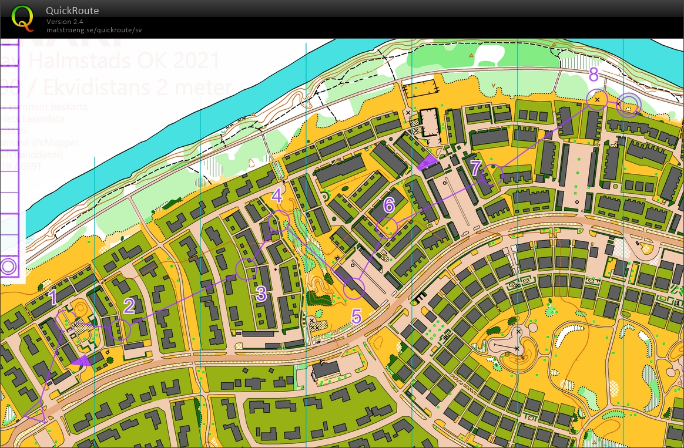Click the QuickRoute Q logo
The width and height of the screenshot is (684, 448).
(22, 18)
